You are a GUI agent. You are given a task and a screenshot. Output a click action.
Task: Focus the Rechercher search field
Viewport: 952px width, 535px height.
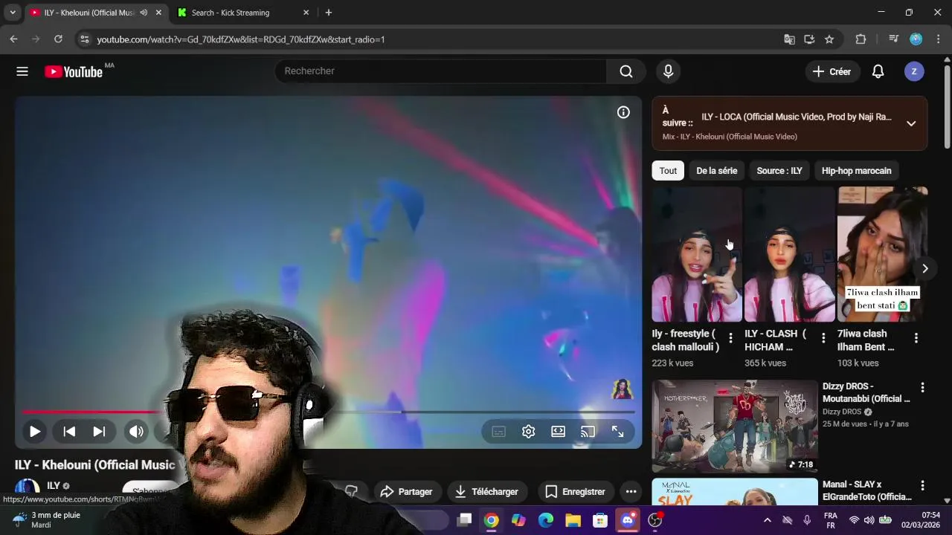(x=440, y=71)
